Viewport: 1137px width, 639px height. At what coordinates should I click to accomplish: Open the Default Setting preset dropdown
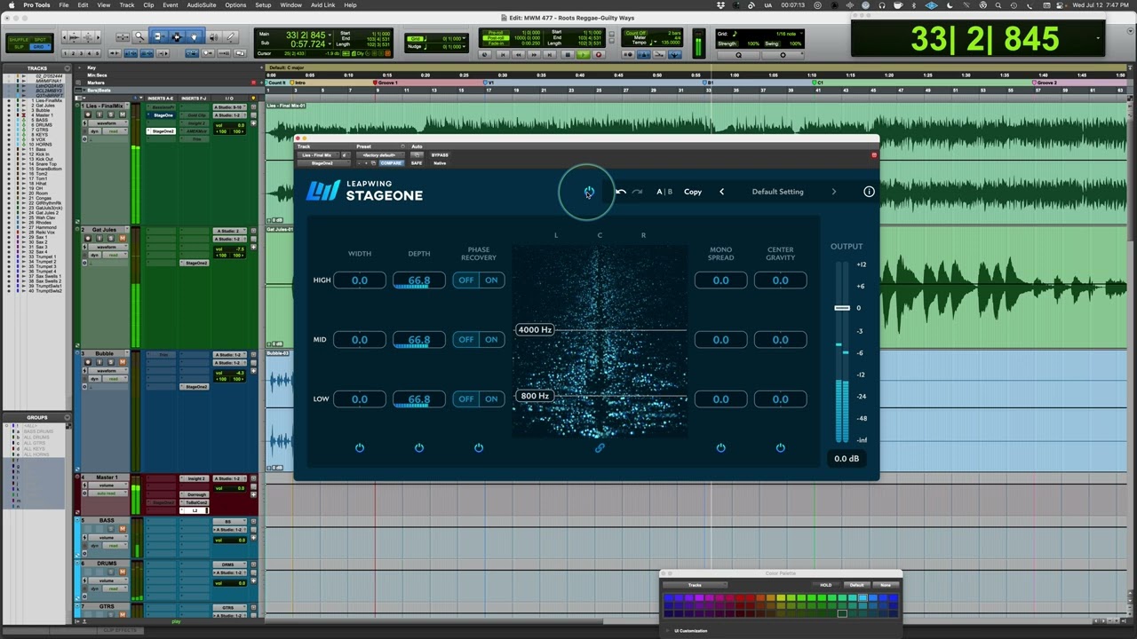pos(777,192)
